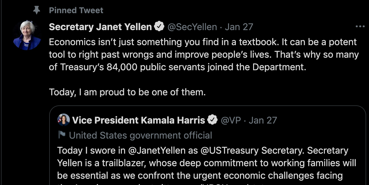Click the verified badge next to Secretary Janet Yellen

(x=159, y=26)
